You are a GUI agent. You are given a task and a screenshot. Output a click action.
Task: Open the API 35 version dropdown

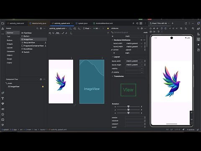(x=96, y=29)
